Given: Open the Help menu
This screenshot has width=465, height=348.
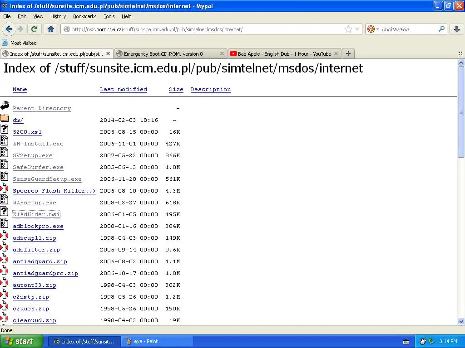Looking at the screenshot, I should point(126,16).
